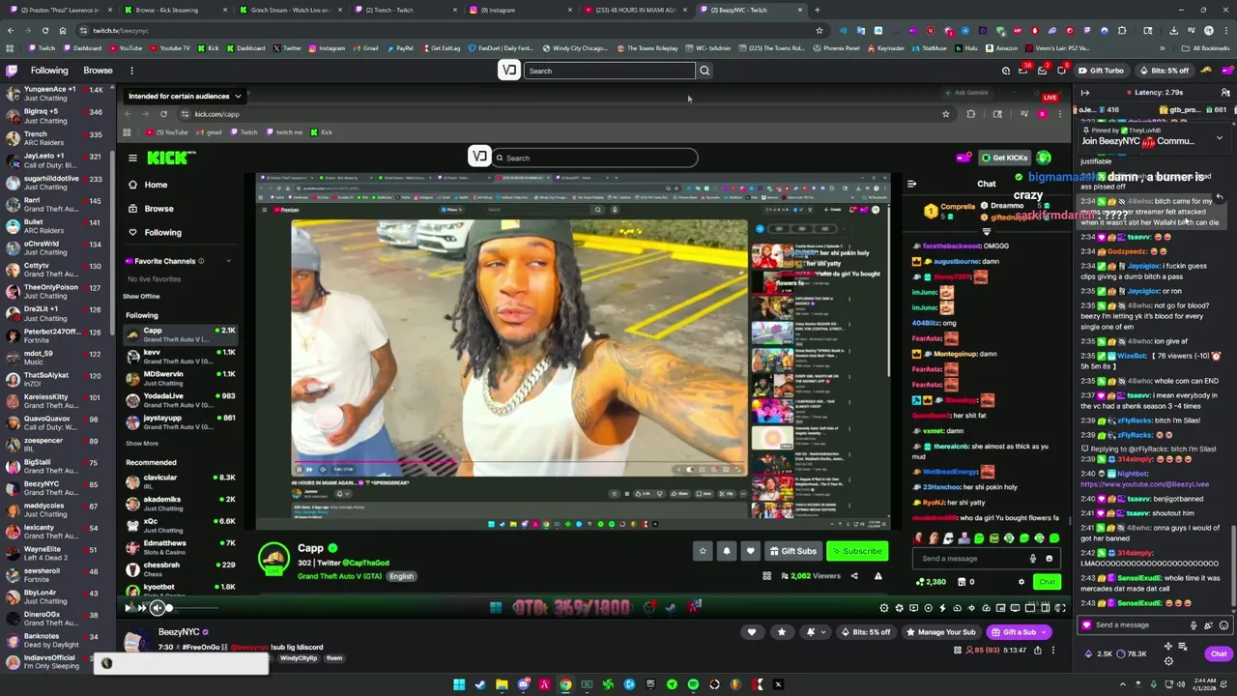This screenshot has width=1237, height=696.
Task: Click Kick share stream icon
Action: [x=854, y=576]
